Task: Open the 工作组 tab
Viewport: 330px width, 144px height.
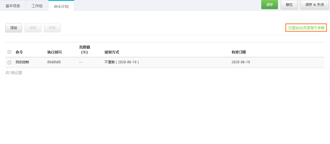Action: tap(37, 6)
